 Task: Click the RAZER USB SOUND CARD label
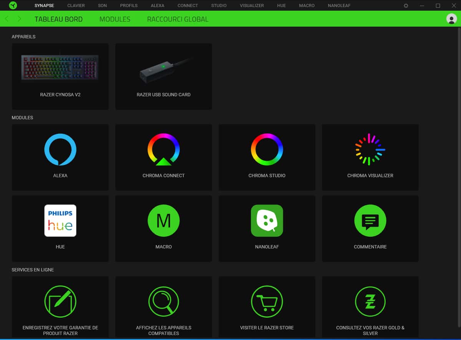[x=164, y=94]
